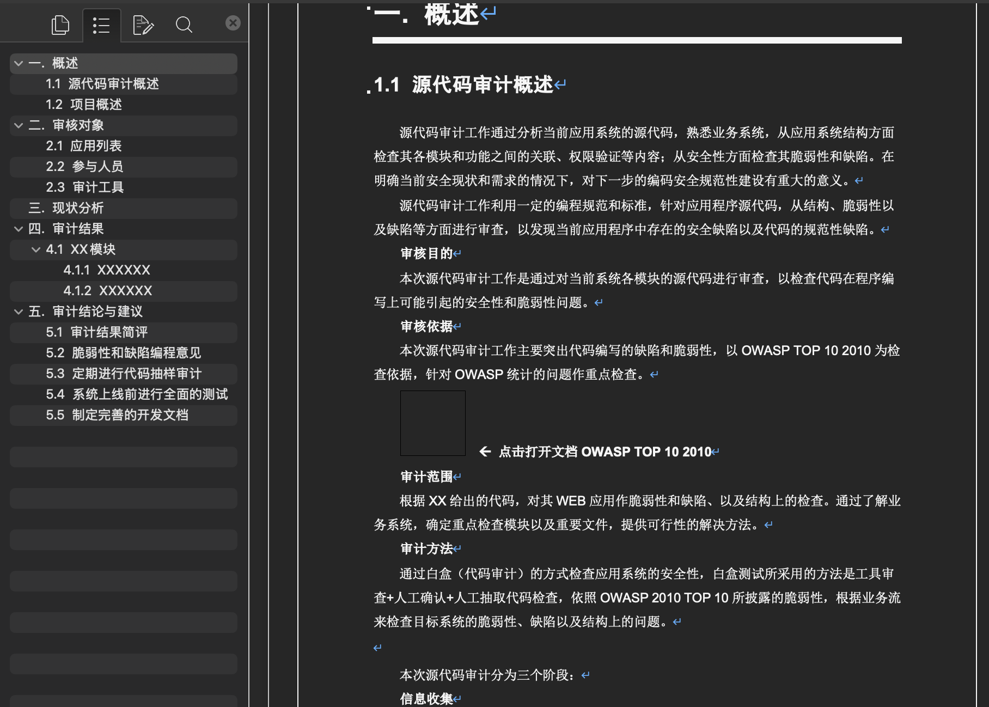Open the reviewing pane icon
The width and height of the screenshot is (989, 707).
[x=143, y=25]
